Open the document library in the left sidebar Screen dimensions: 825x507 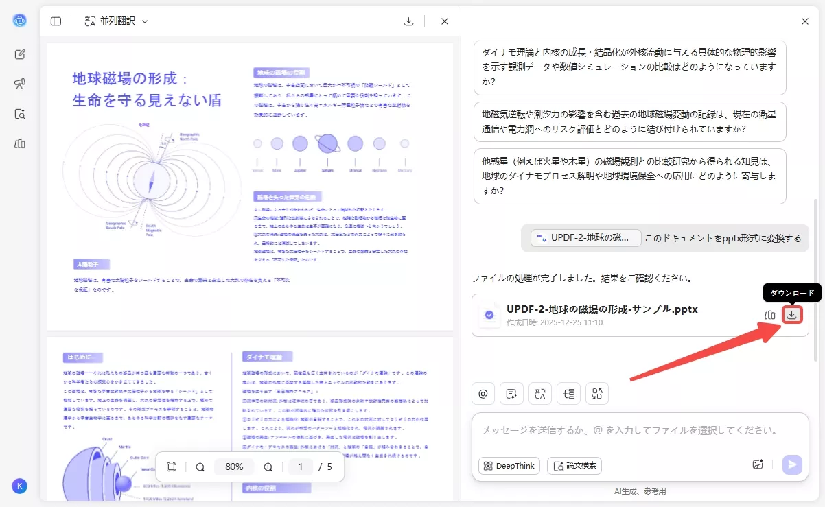pyautogui.click(x=19, y=144)
